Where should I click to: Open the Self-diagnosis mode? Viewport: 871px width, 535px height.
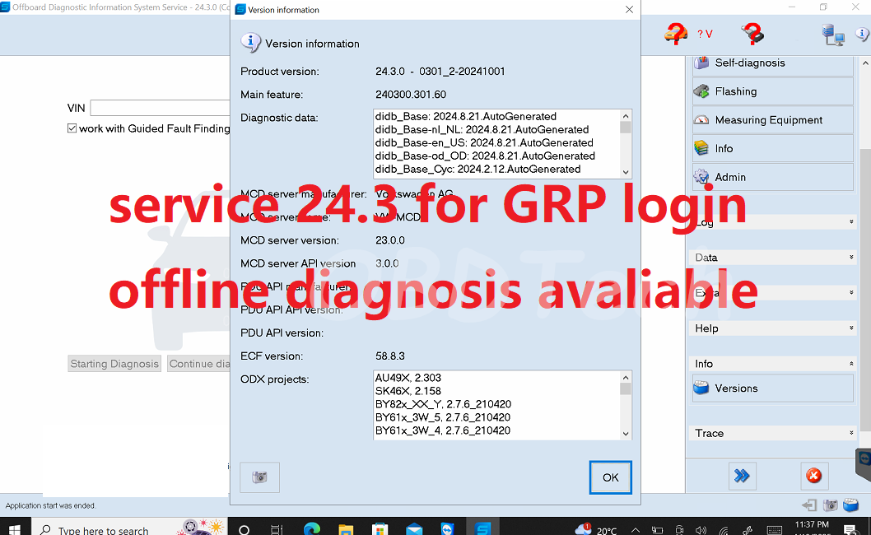tap(773, 63)
